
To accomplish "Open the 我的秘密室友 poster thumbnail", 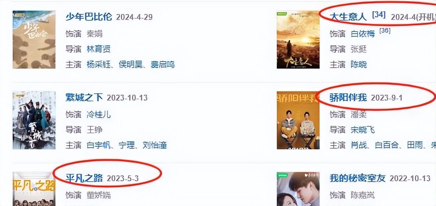I will click(x=298, y=189).
